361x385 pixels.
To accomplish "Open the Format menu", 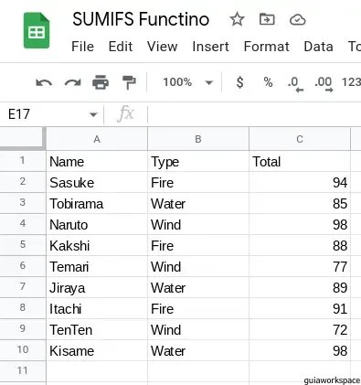I will pyautogui.click(x=267, y=47).
